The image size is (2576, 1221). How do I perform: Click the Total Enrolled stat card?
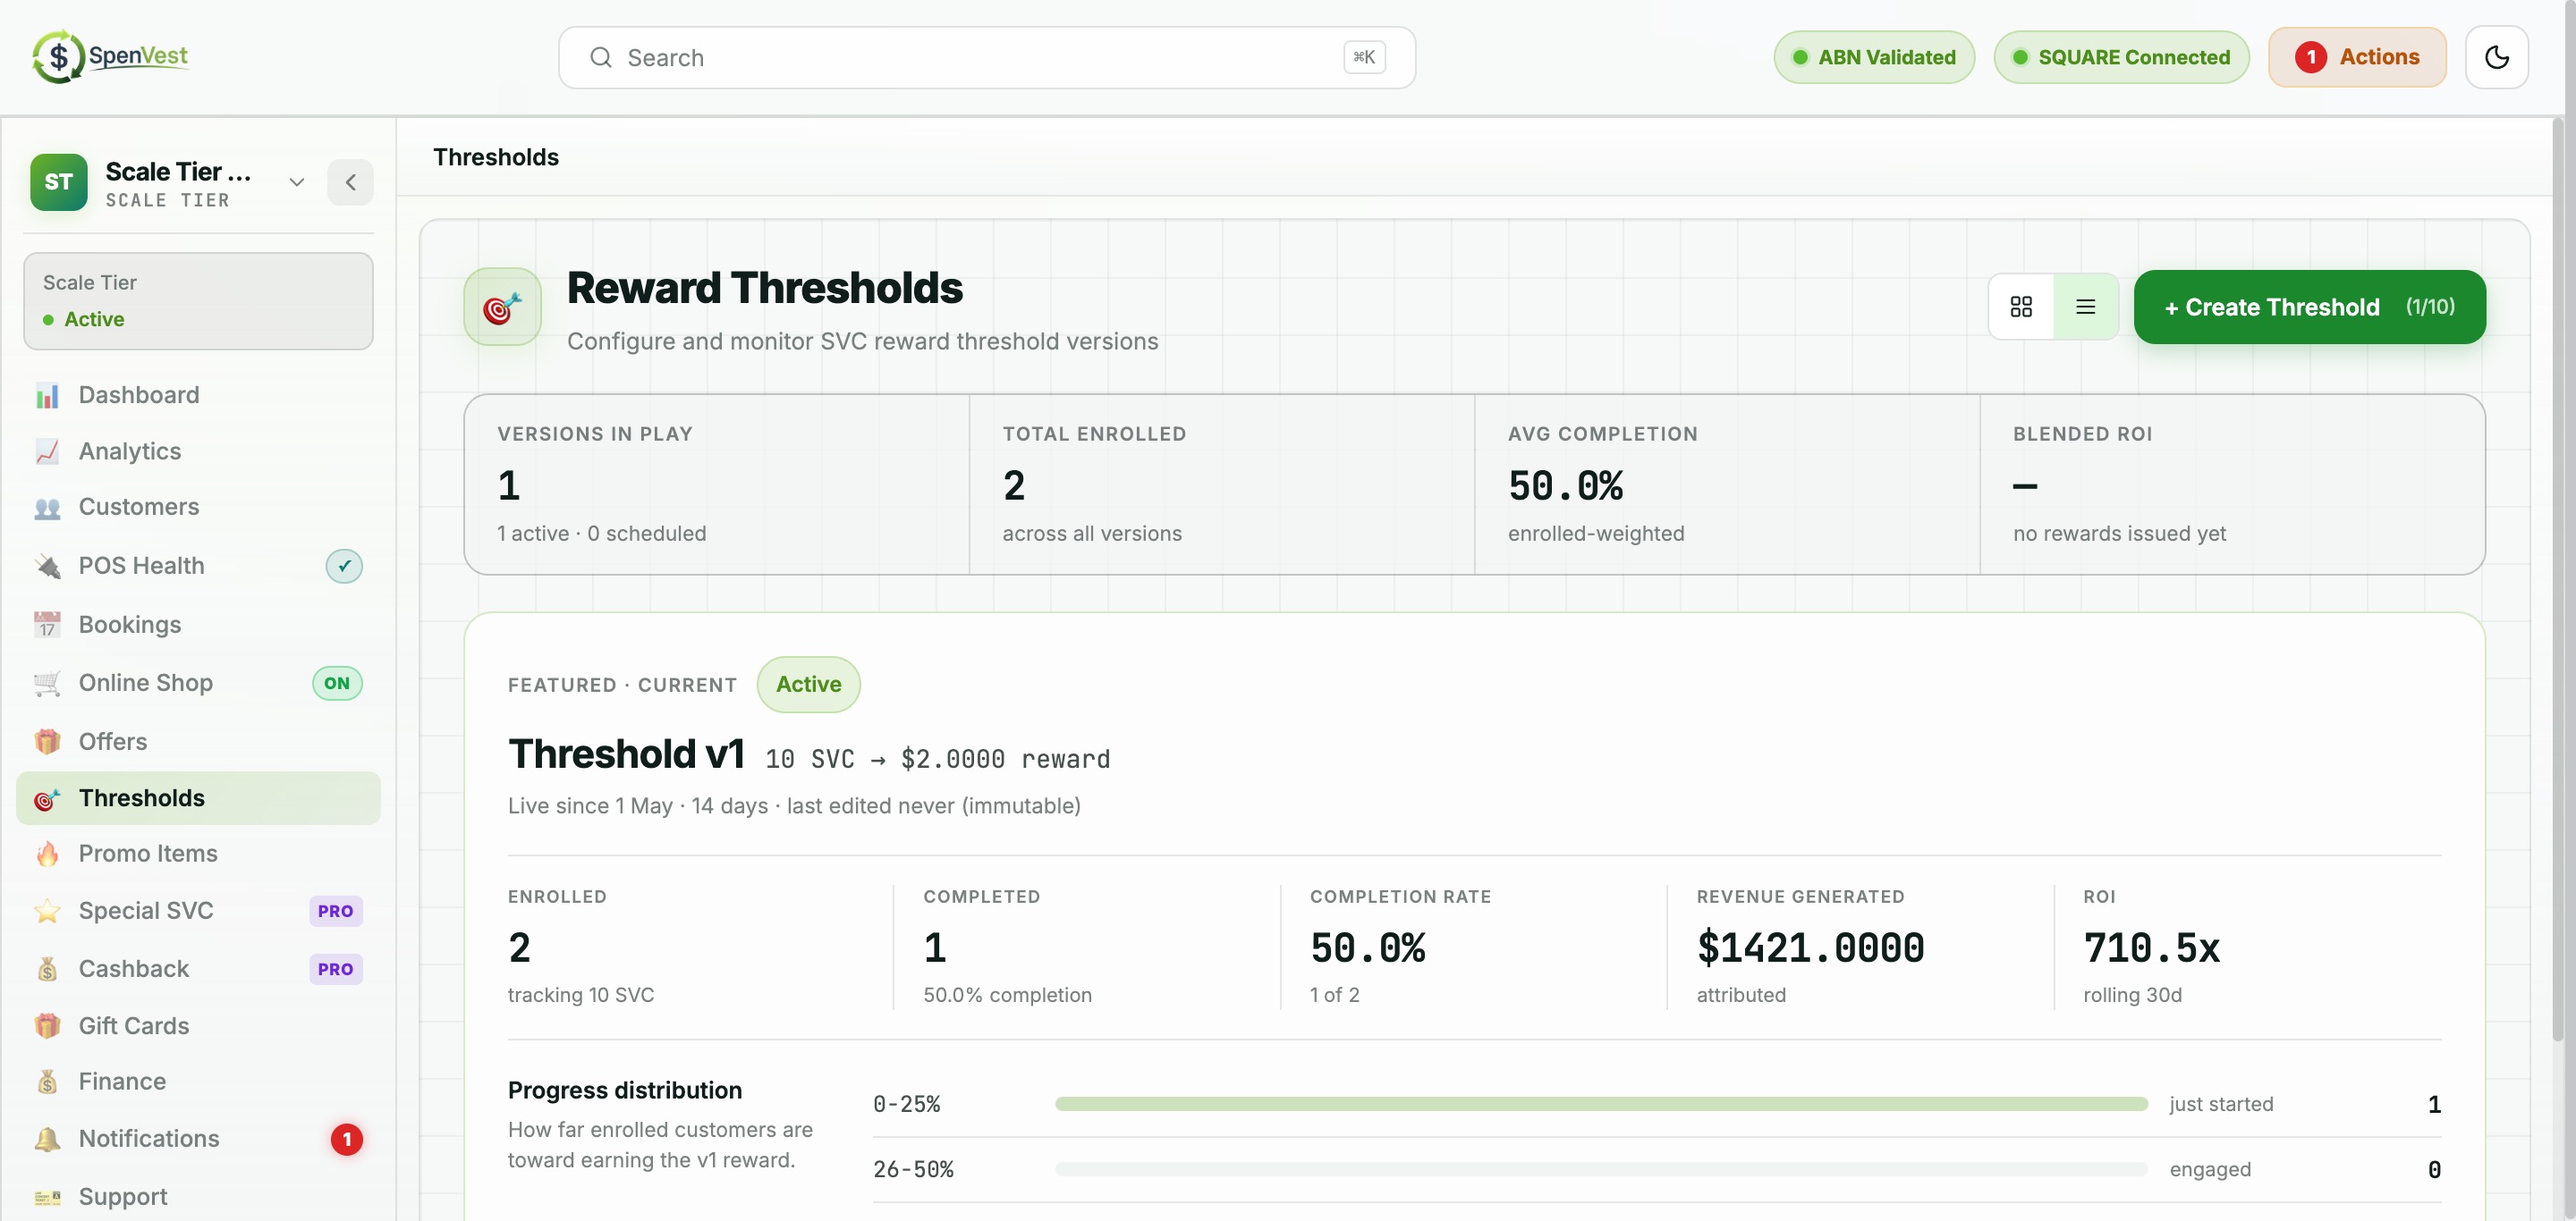1222,484
